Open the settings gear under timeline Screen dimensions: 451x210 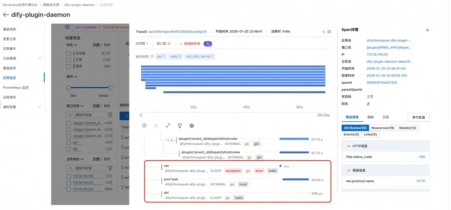[x=192, y=125]
